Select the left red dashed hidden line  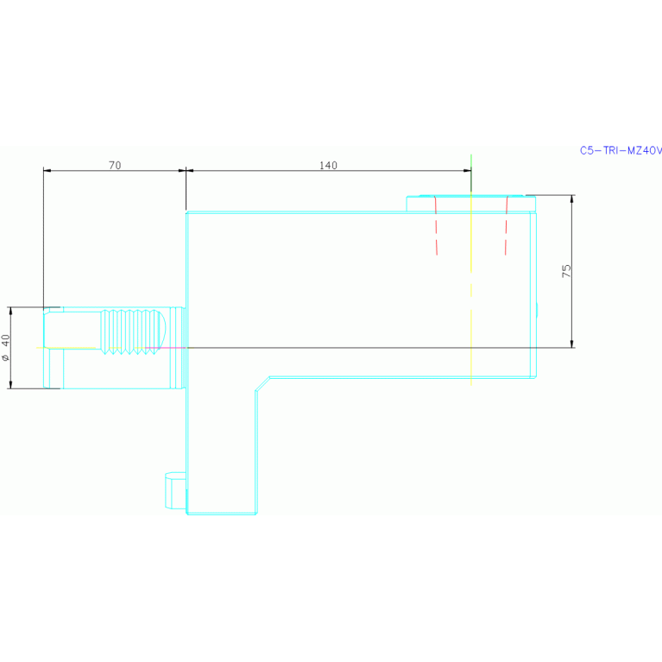[436, 226]
